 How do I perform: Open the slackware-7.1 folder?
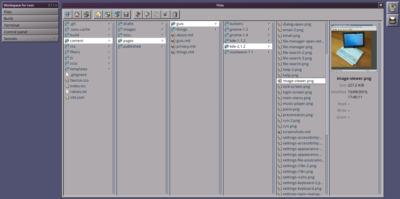(241, 52)
